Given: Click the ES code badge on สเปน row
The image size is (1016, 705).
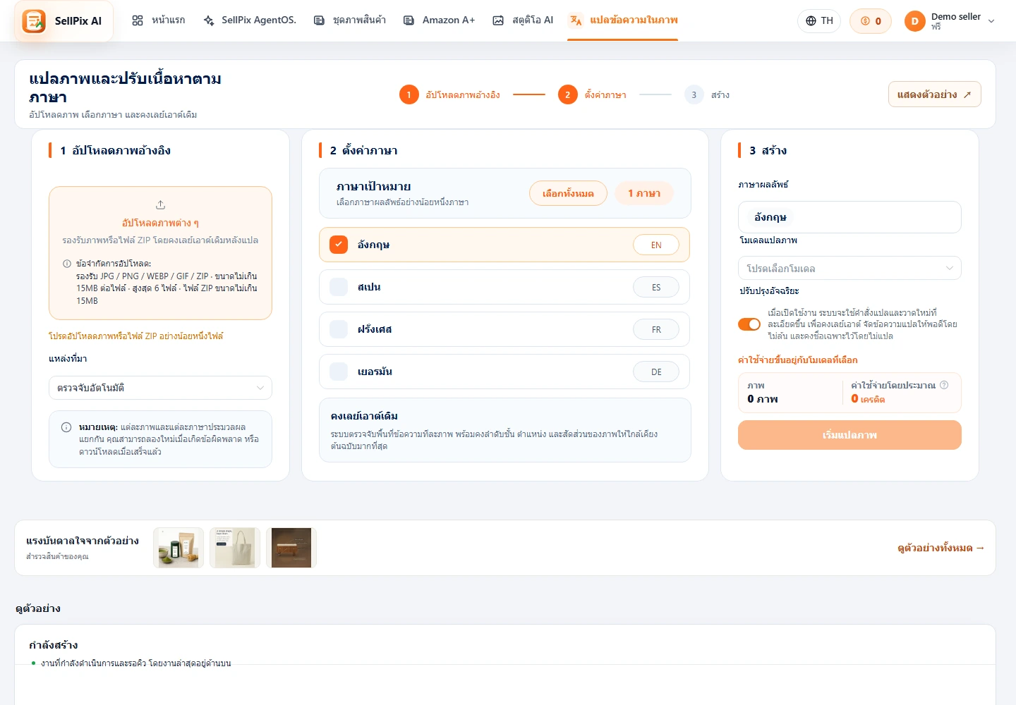Looking at the screenshot, I should coord(656,287).
